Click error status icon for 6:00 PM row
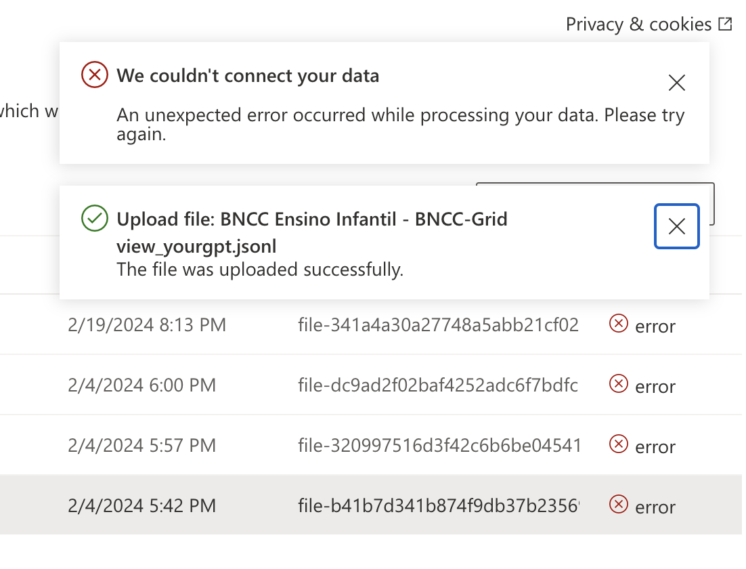 (618, 385)
